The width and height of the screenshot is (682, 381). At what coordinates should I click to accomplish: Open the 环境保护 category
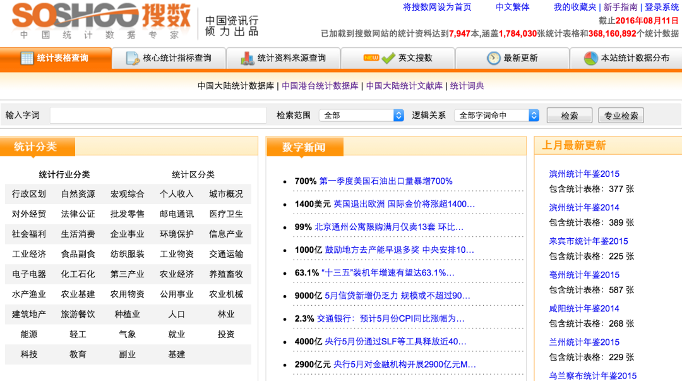point(177,234)
